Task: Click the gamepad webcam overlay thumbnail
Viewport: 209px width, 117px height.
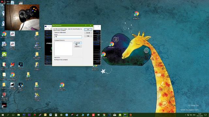Action: [x=22, y=17]
